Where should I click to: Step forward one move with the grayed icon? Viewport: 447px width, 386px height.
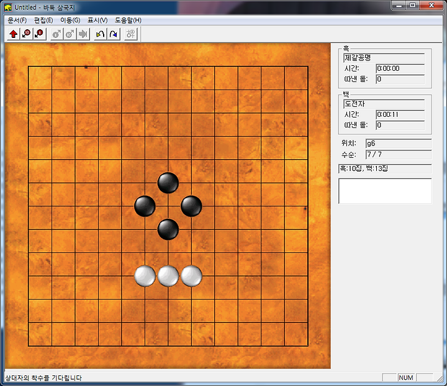pos(56,34)
